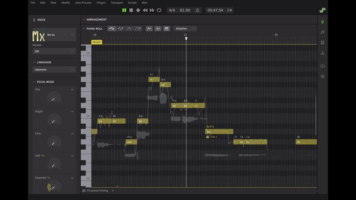Image resolution: width=356 pixels, height=200 pixels.
Task: Select the verse1 group label
Action: click(97, 42)
